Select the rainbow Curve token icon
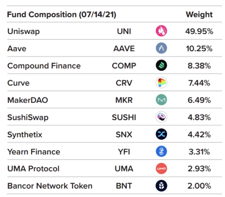The width and height of the screenshot is (225, 197). pos(161,83)
